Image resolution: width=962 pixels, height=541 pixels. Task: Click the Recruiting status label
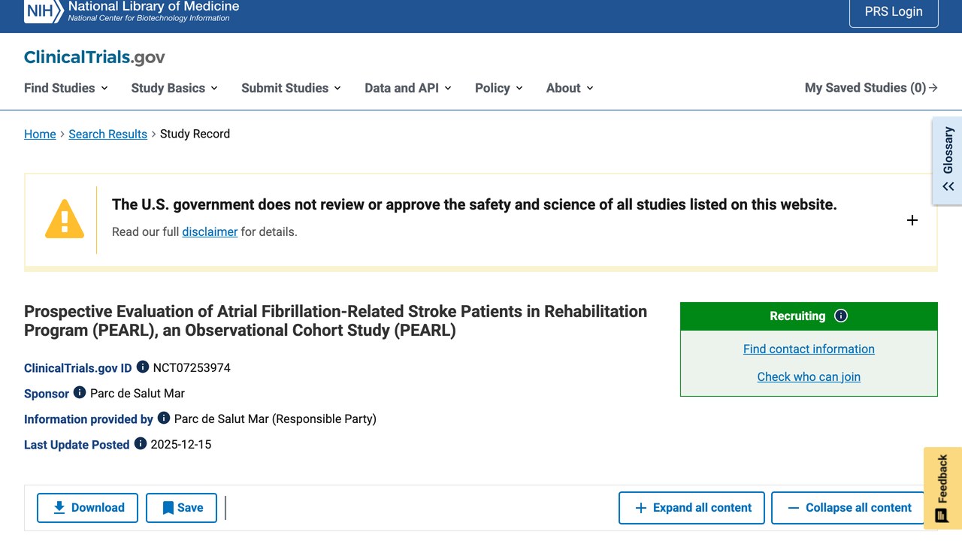pyautogui.click(x=797, y=316)
